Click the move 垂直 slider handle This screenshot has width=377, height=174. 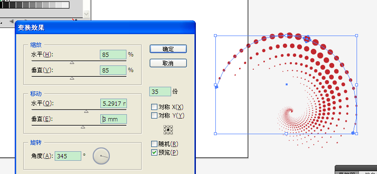83,127
